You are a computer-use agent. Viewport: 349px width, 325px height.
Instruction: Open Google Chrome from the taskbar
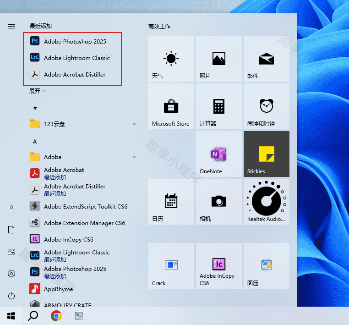coord(56,316)
